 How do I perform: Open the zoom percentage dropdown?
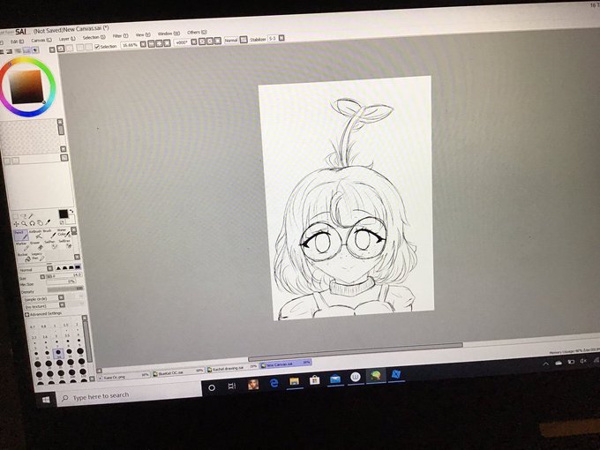(x=143, y=44)
